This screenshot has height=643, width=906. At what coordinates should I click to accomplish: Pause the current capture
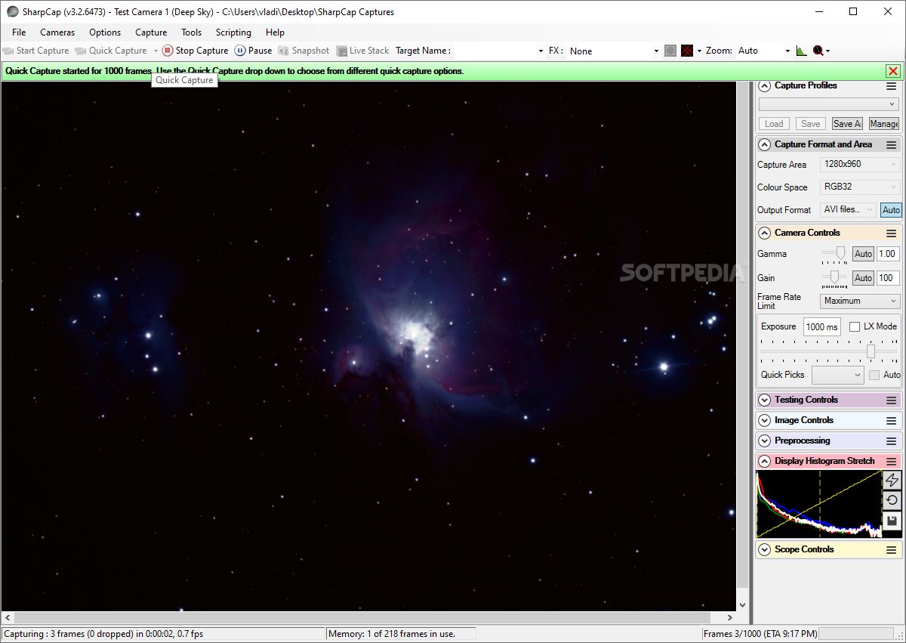pyautogui.click(x=253, y=51)
